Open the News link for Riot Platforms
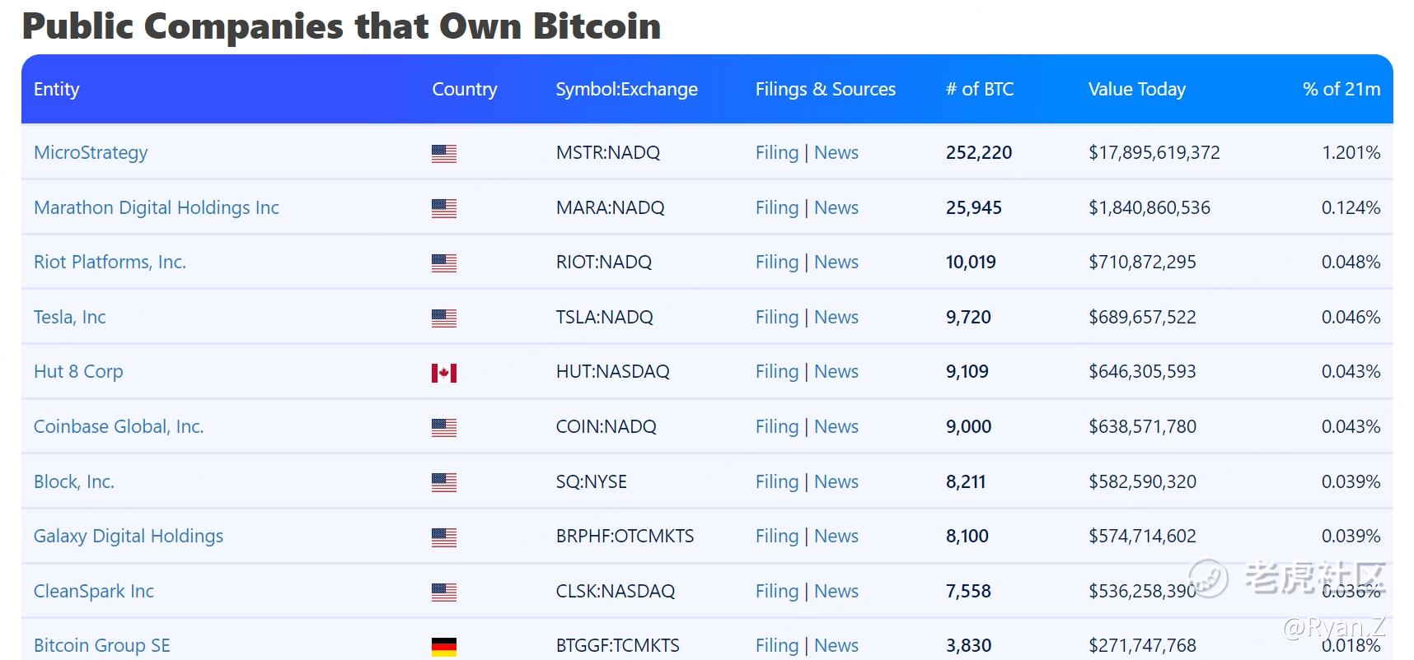Screen dimensions: 1414x660 pyautogui.click(x=836, y=262)
